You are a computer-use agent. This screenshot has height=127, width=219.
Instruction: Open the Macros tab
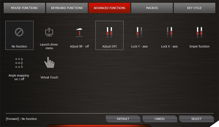[x=152, y=8]
